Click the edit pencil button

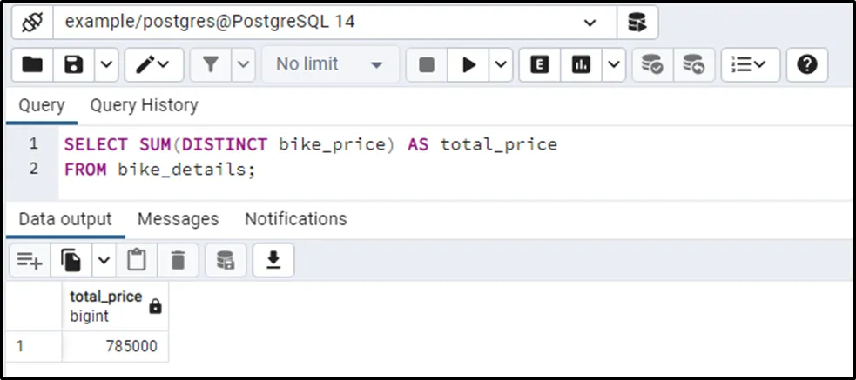(144, 64)
